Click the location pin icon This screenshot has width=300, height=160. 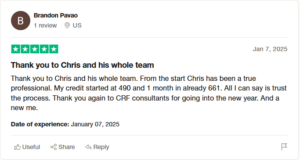click(67, 25)
